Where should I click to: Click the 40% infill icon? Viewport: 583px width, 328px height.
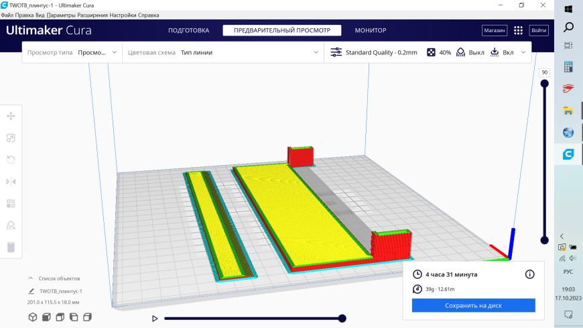[431, 52]
